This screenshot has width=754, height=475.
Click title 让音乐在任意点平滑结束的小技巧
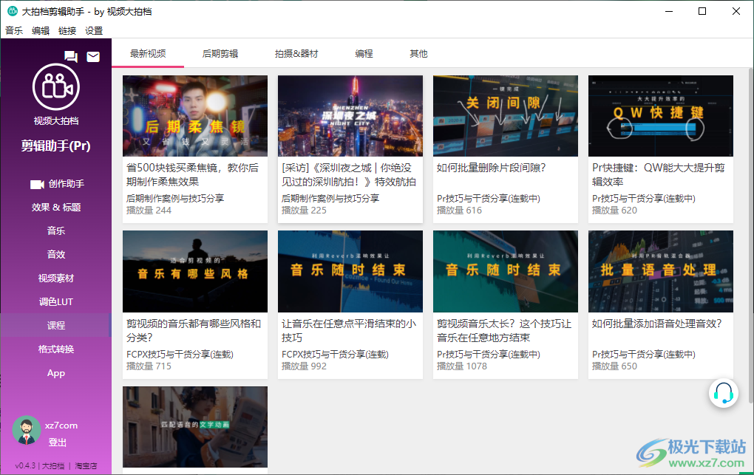[349, 330]
